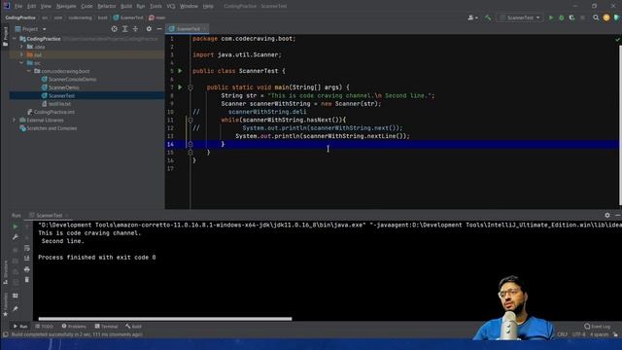Click the Search Everywhere magnifier icon
The height and width of the screenshot is (350, 622).
click(x=596, y=17)
